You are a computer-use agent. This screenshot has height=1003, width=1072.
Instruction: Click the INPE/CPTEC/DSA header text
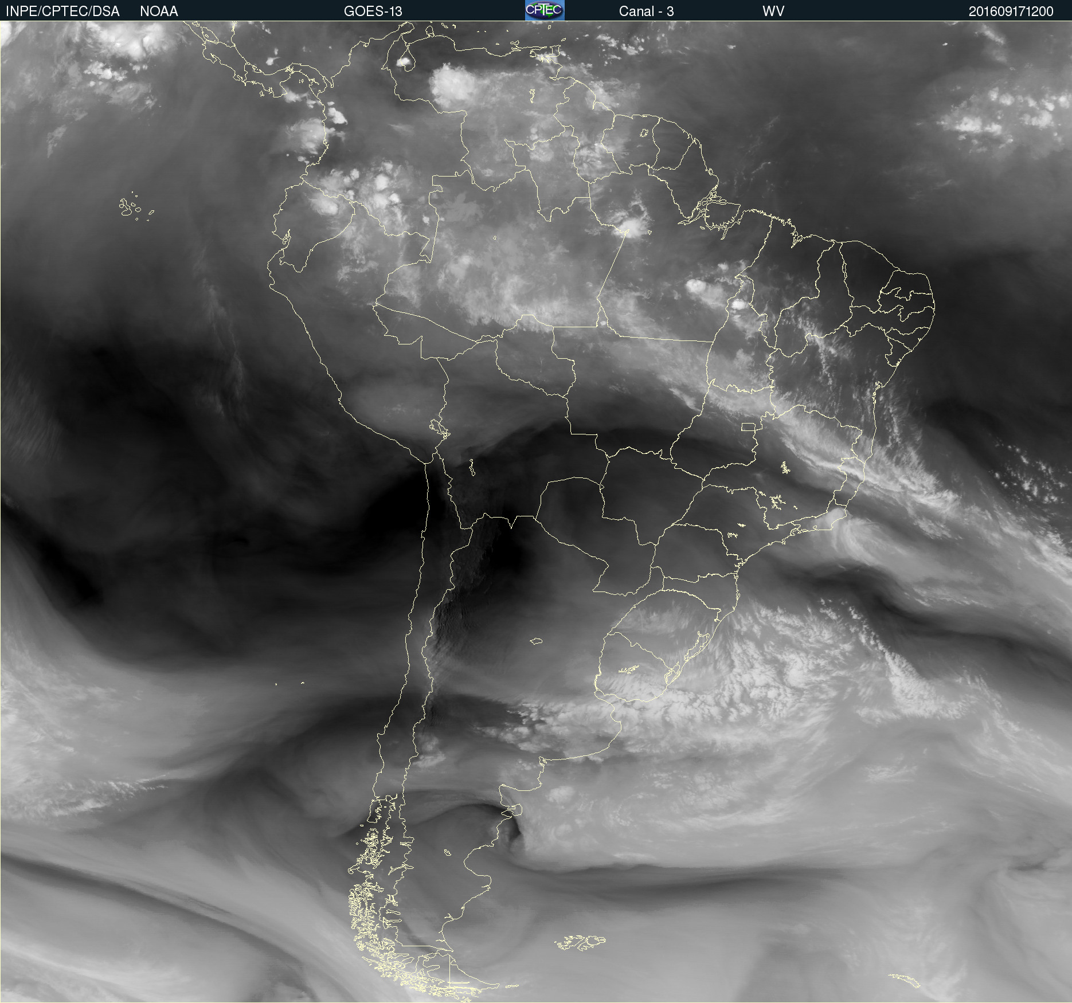pos(62,11)
